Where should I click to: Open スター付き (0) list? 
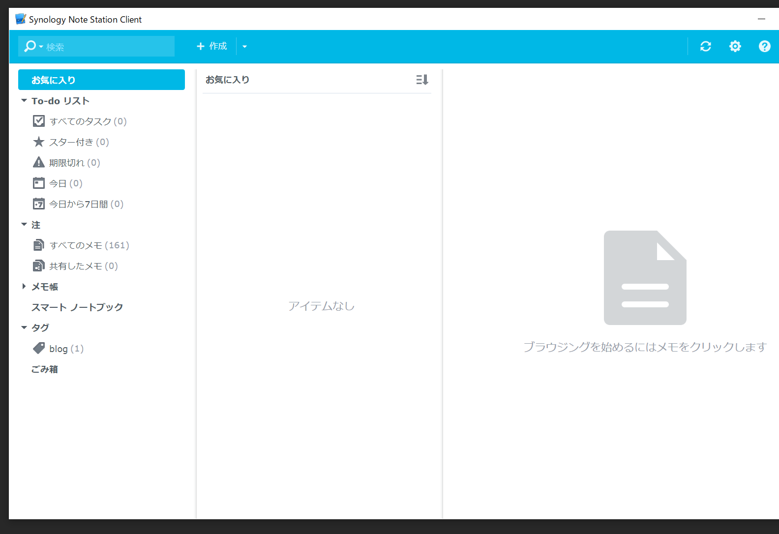(79, 142)
